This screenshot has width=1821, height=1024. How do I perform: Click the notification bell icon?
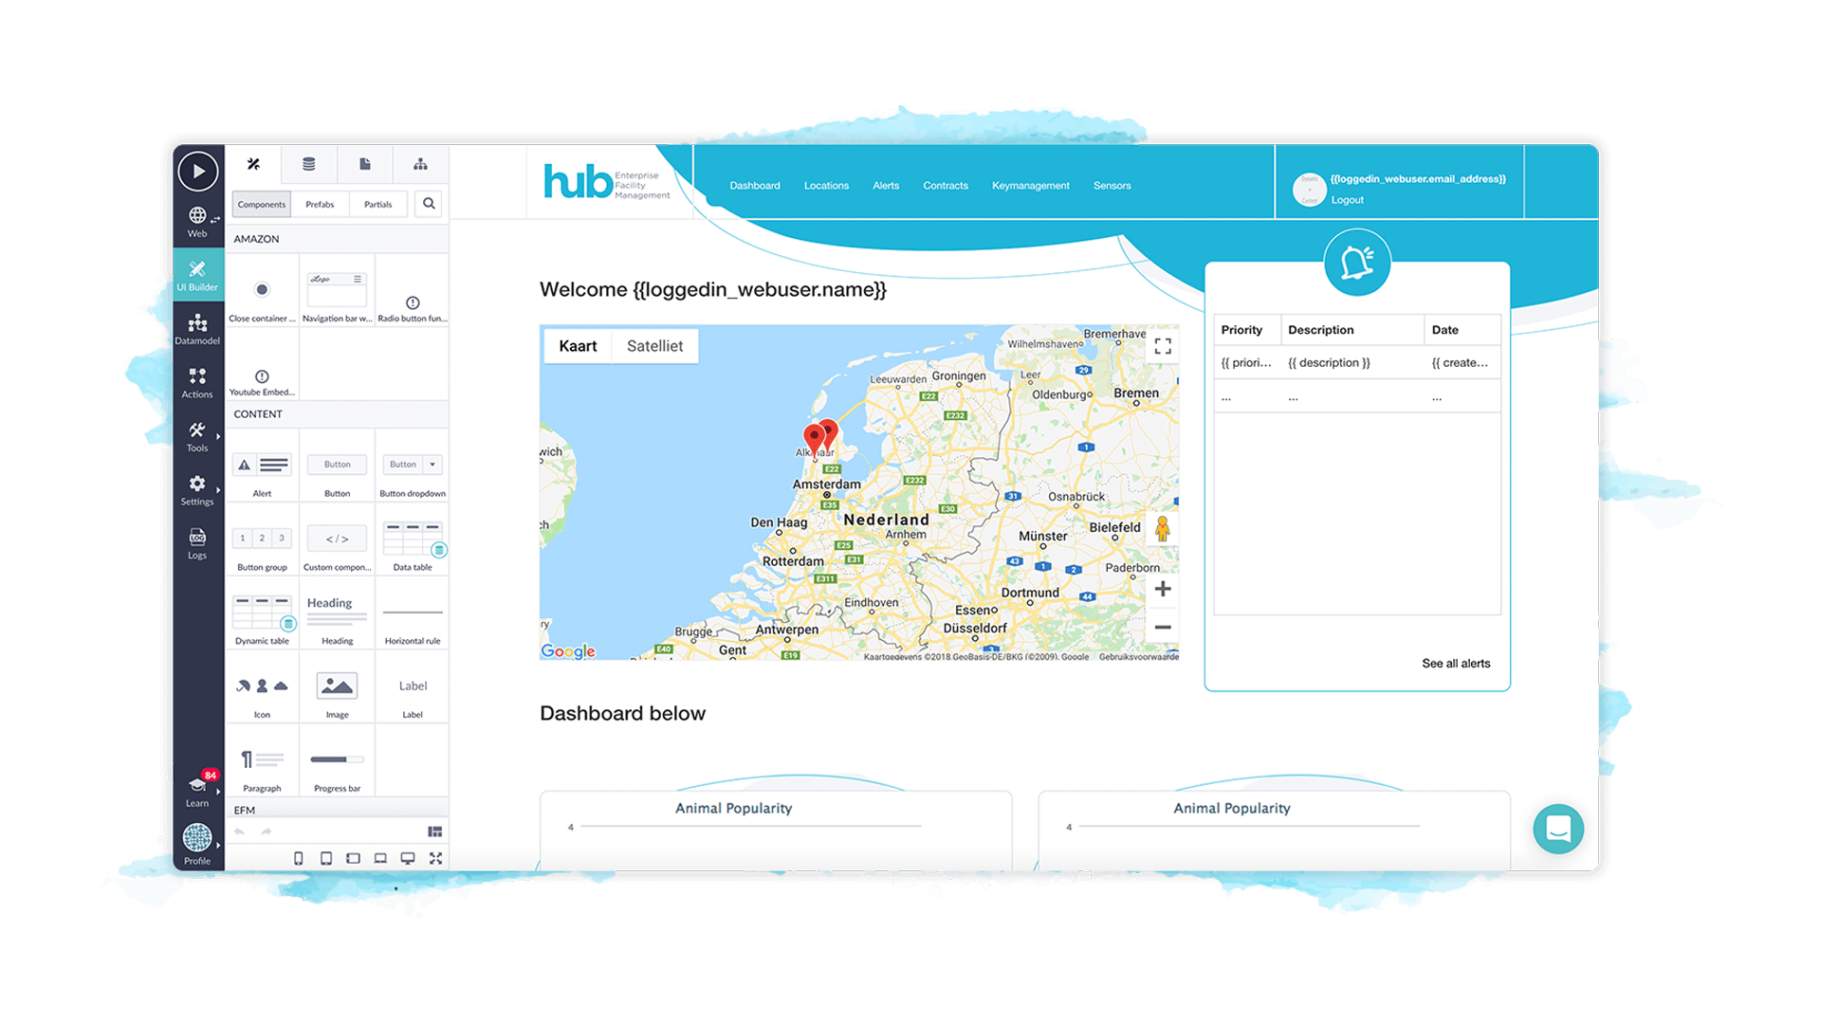point(1357,263)
